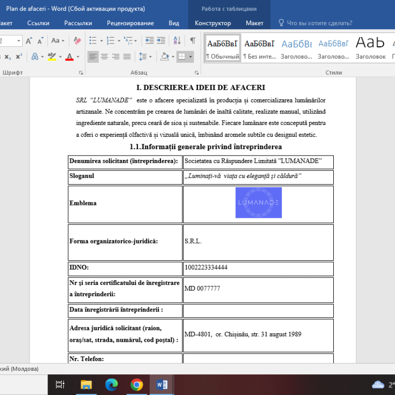Enable center text alignment
The image size is (395, 395).
click(105, 57)
